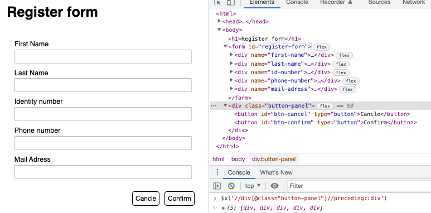The width and height of the screenshot is (431, 213).
Task: Show the console sidebar icon
Action: (217, 186)
